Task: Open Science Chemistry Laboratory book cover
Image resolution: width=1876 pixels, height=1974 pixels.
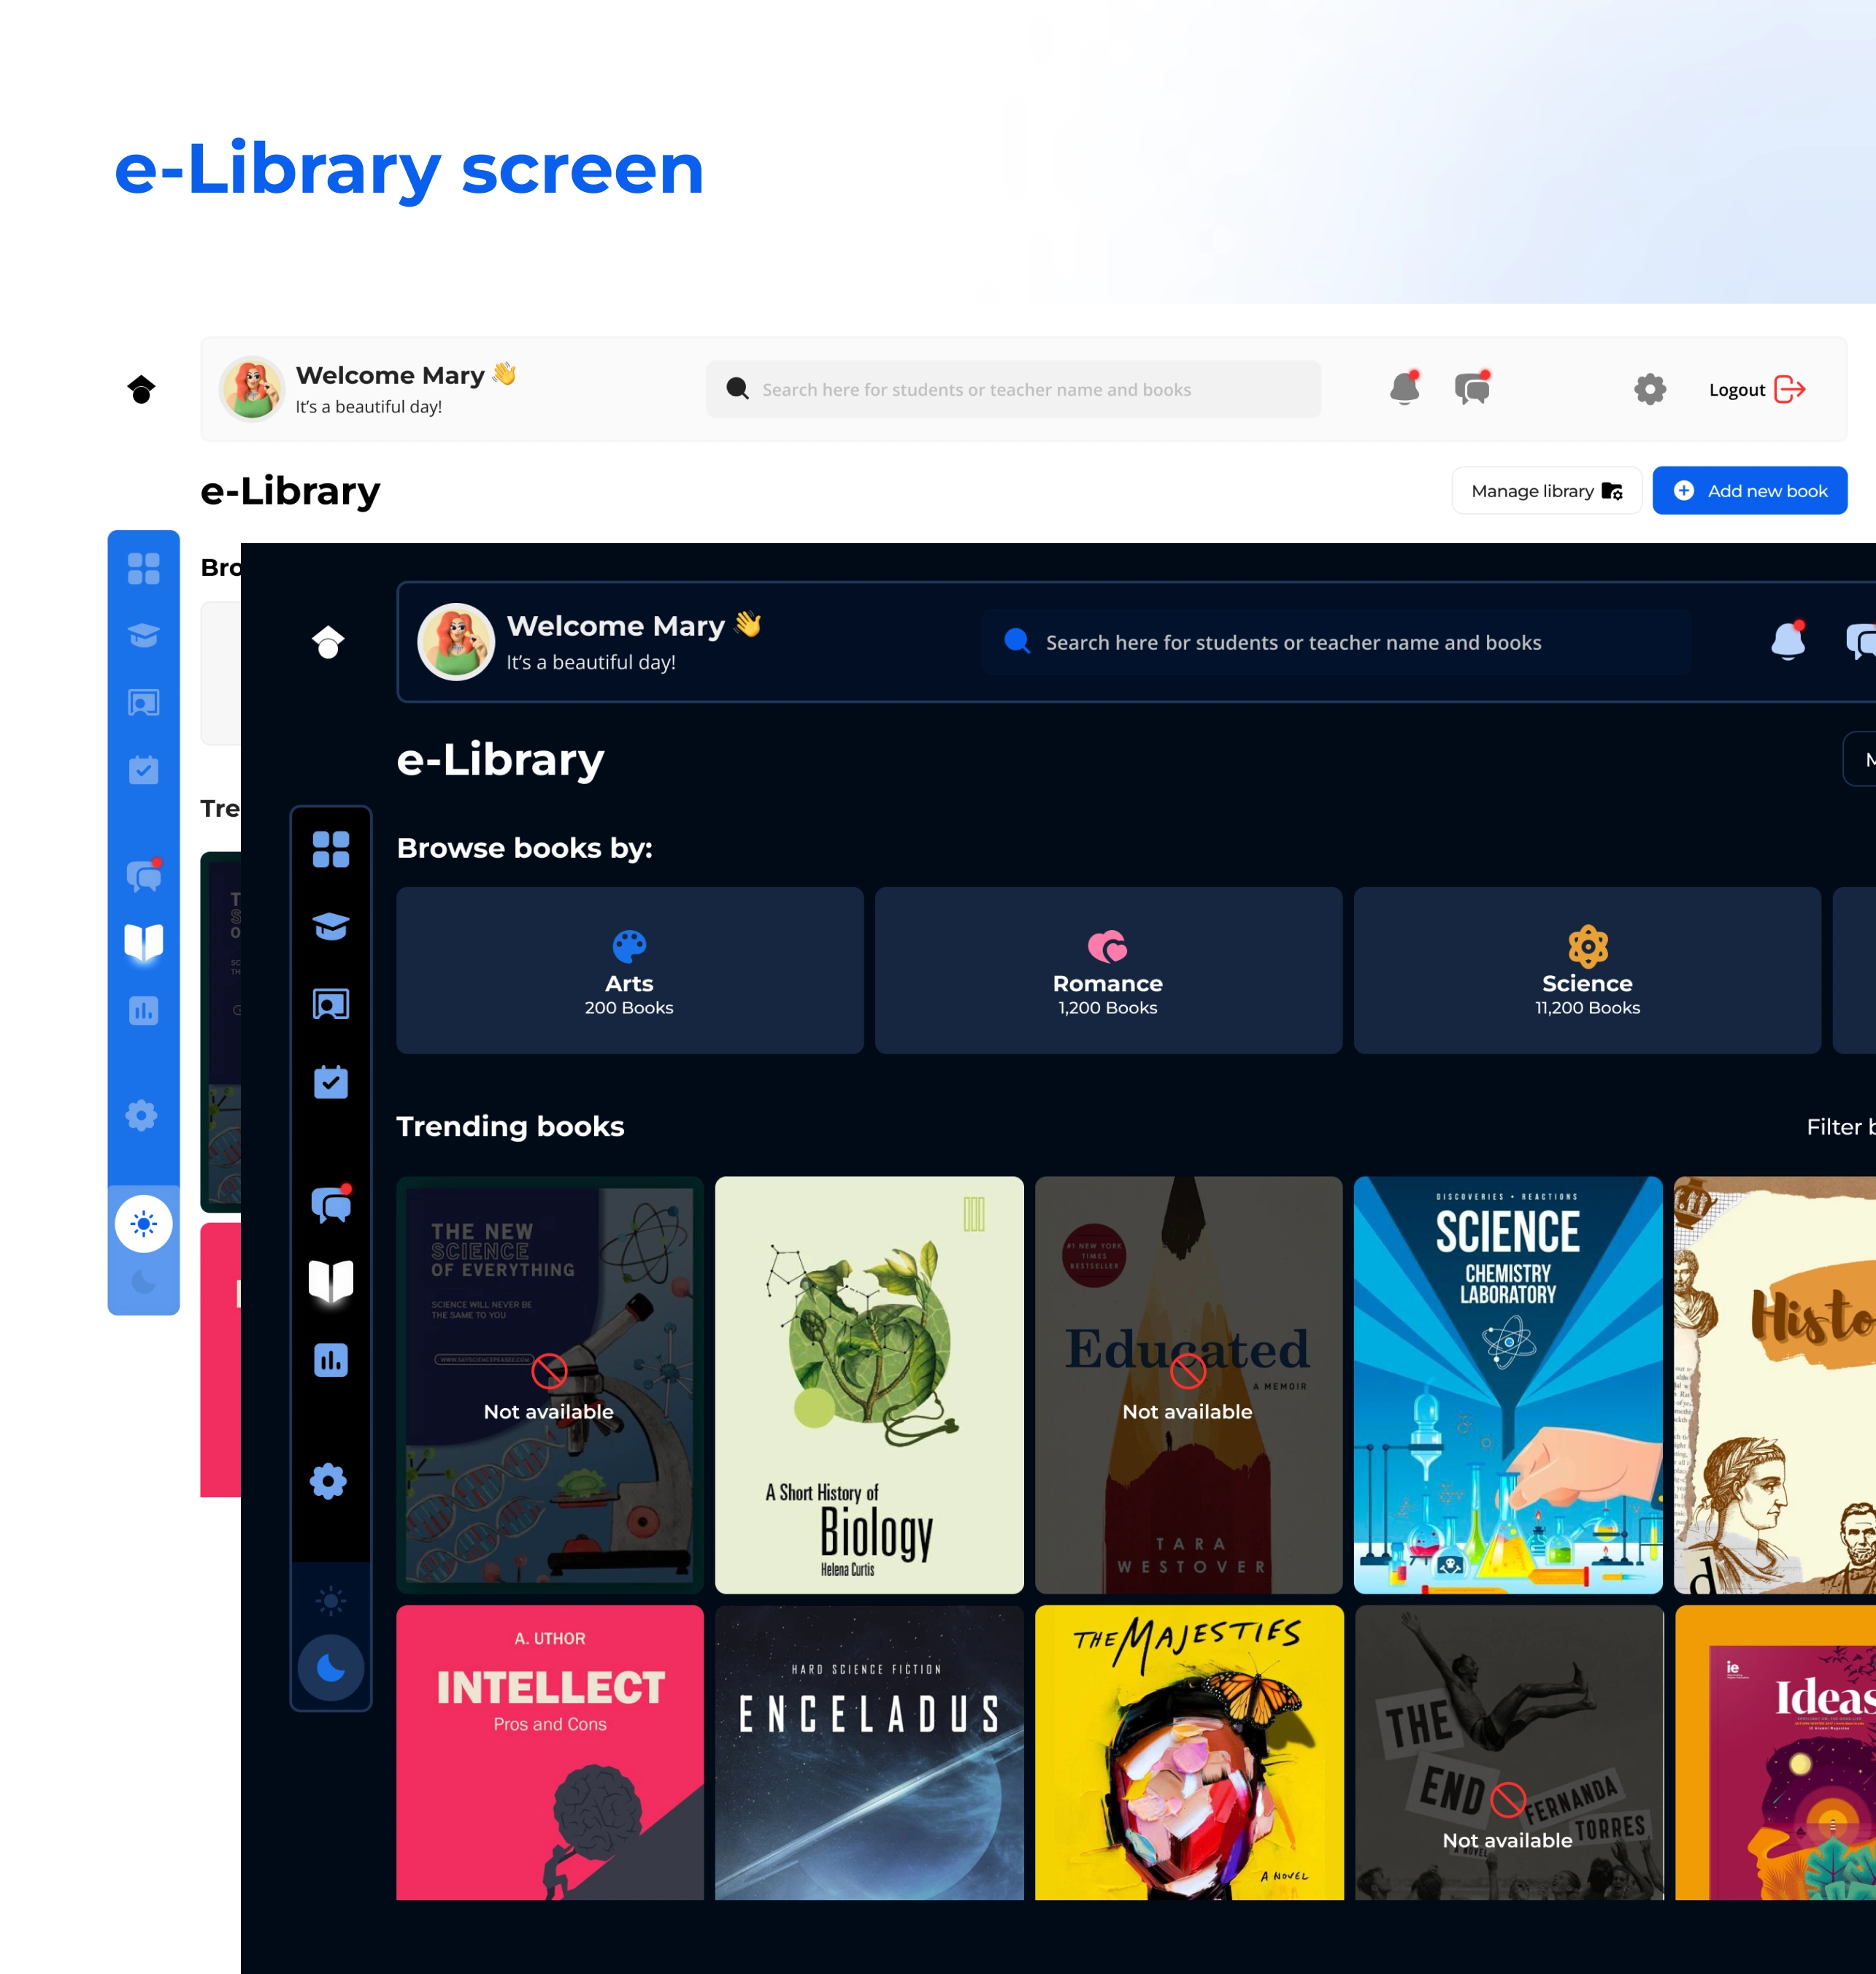Action: point(1507,1385)
